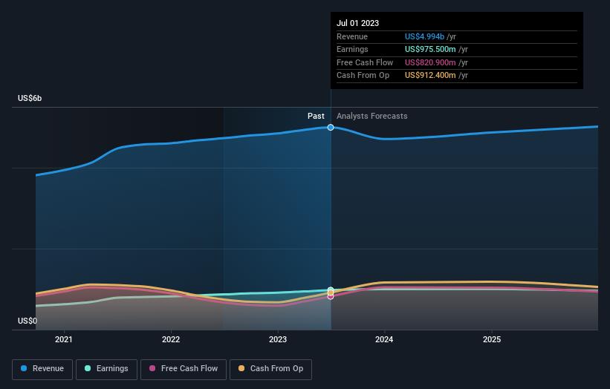Image resolution: width=610 pixels, height=389 pixels.
Task: Click the Free Cash Flow pink data point marker
Action: pyautogui.click(x=331, y=297)
